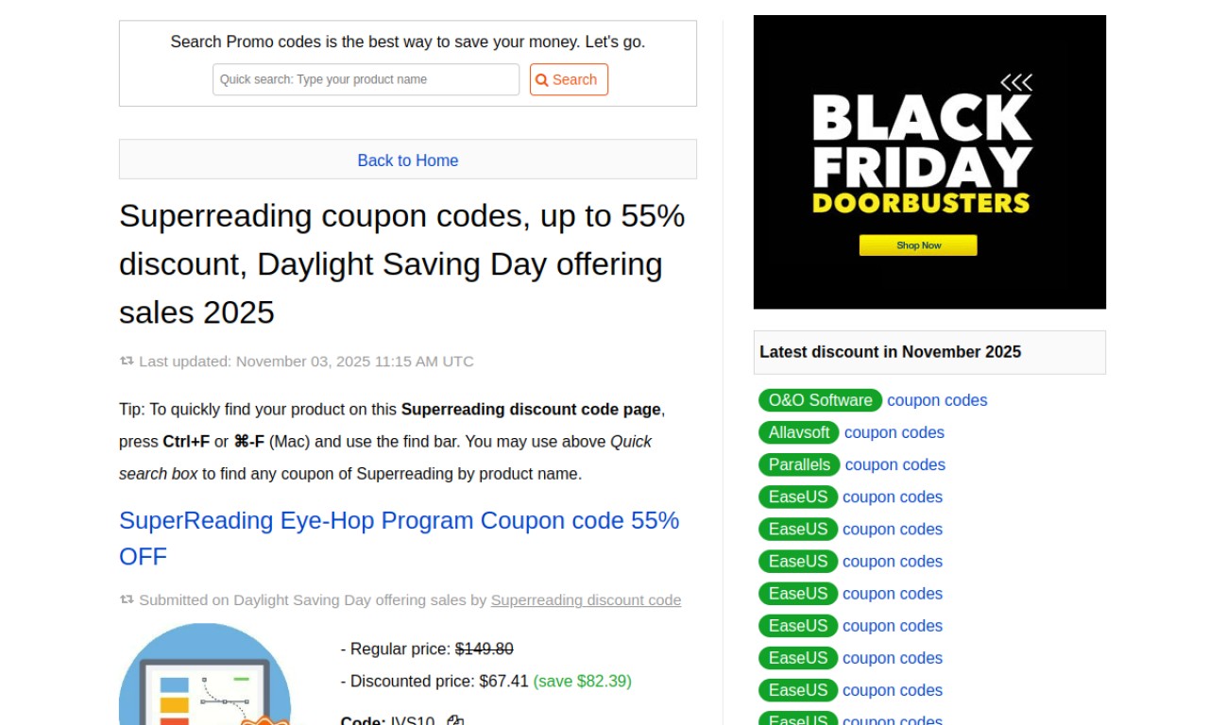Click the orange Search button

point(569,79)
